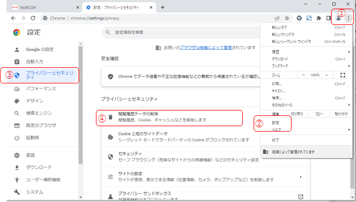The width and height of the screenshot is (356, 202).
Task: Click コピー in the edit row
Action: point(319,114)
